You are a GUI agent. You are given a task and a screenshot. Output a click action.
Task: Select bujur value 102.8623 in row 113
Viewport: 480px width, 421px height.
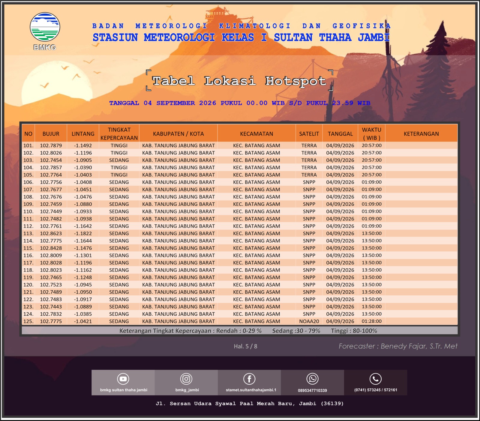tap(51, 233)
